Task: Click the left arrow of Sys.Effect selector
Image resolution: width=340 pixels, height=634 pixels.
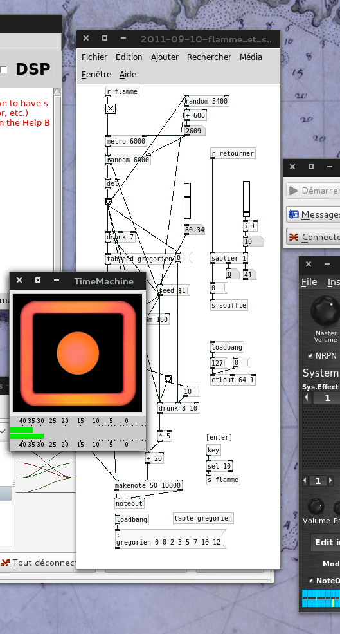Action: (307, 398)
